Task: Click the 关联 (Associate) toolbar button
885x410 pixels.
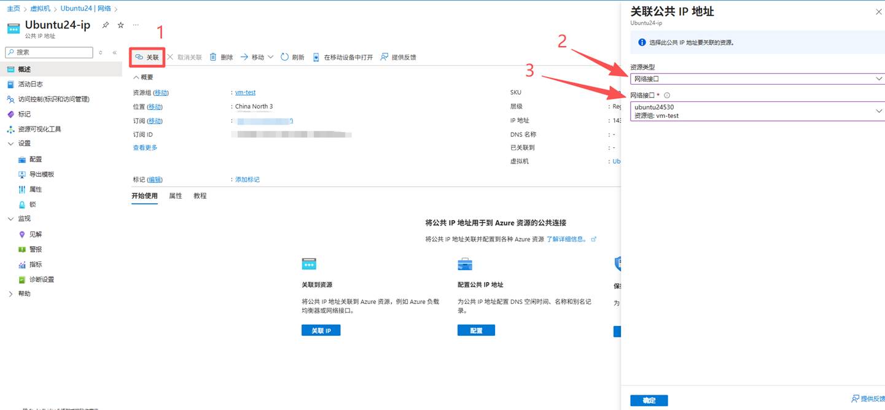Action: pyautogui.click(x=147, y=57)
